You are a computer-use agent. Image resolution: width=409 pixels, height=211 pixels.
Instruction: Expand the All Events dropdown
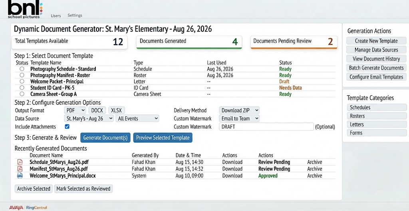coord(137,118)
